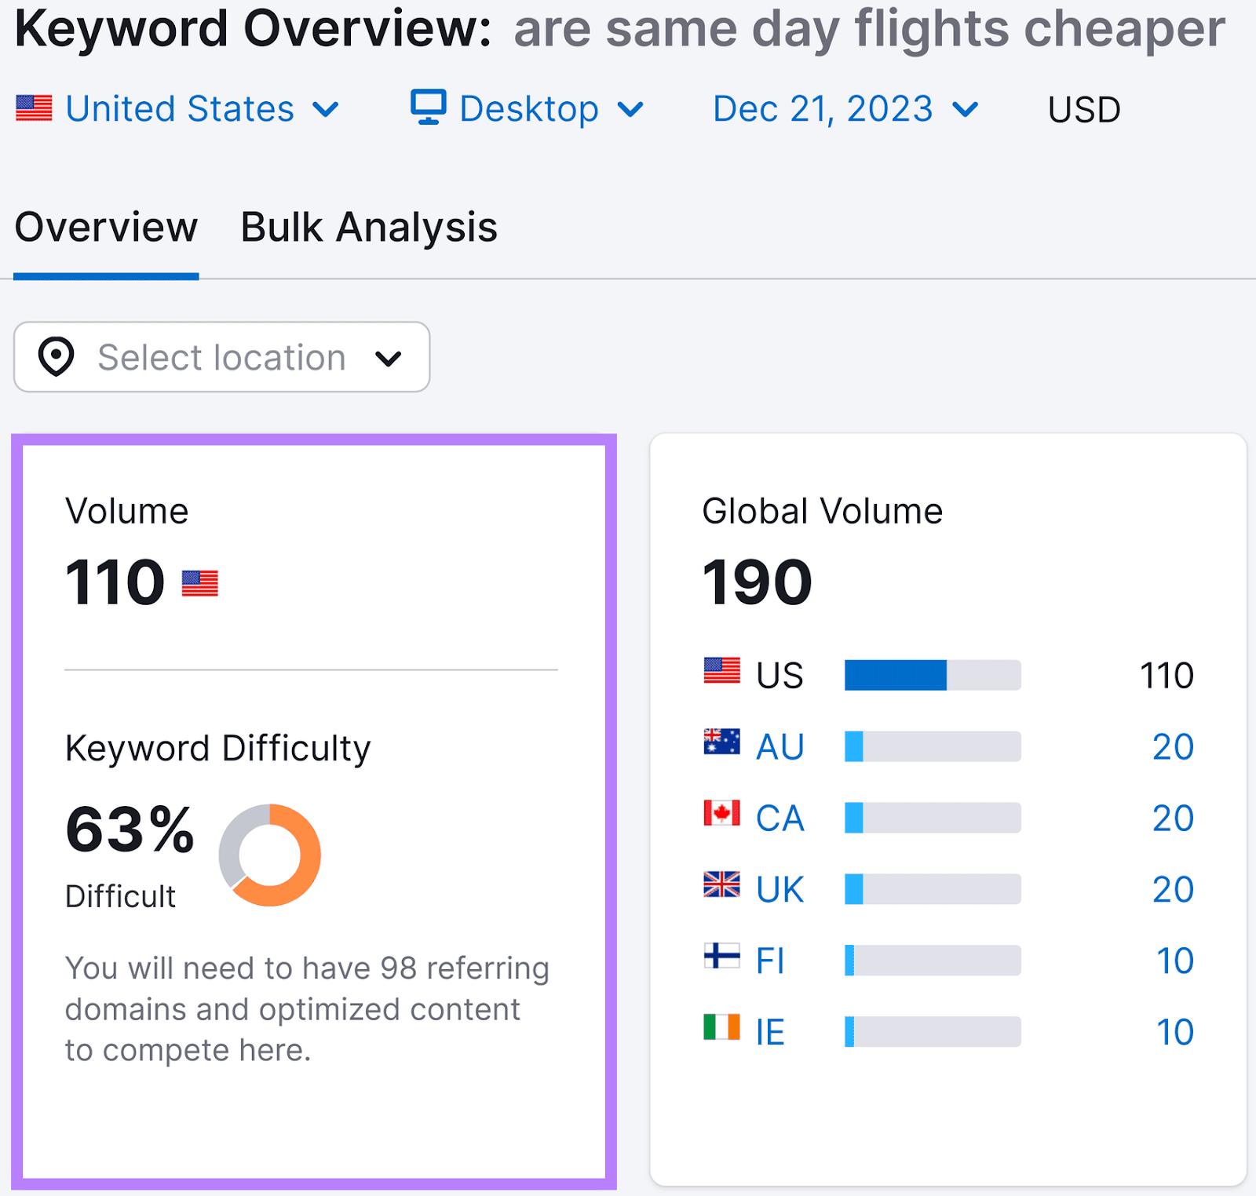The image size is (1256, 1196).
Task: Click the FI volume bar
Action: (x=933, y=961)
